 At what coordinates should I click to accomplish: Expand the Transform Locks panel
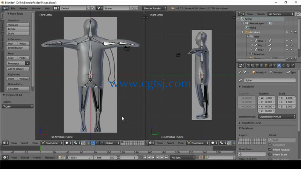251,123
